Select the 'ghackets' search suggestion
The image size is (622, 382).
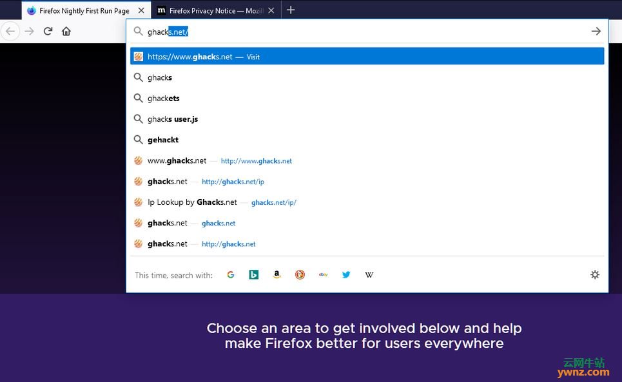[x=367, y=98]
